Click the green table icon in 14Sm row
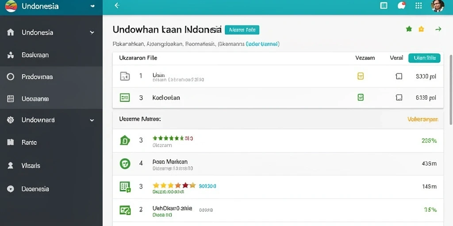 tap(125, 187)
